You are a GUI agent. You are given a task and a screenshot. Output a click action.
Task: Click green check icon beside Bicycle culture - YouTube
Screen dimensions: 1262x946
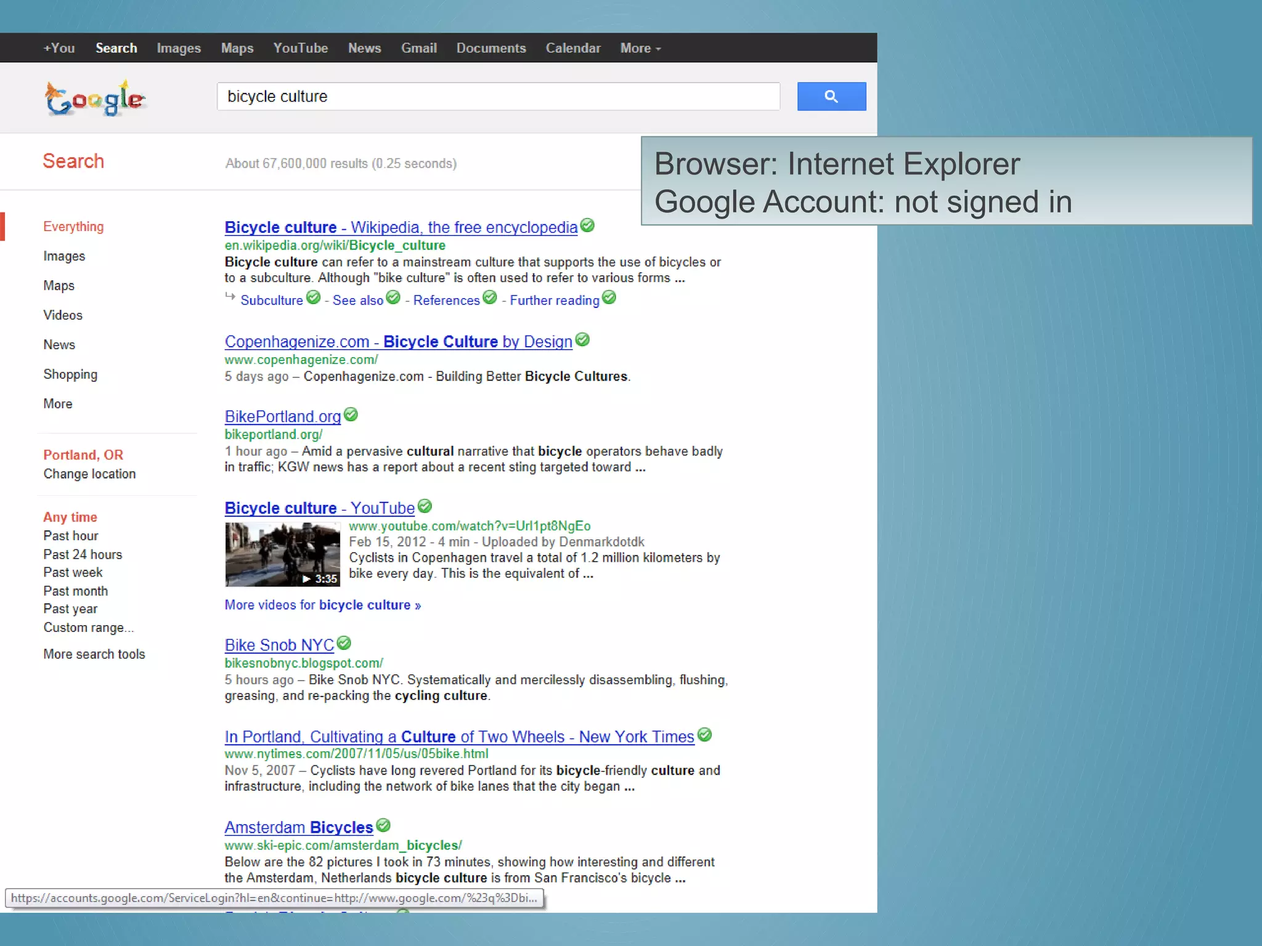[x=425, y=506]
